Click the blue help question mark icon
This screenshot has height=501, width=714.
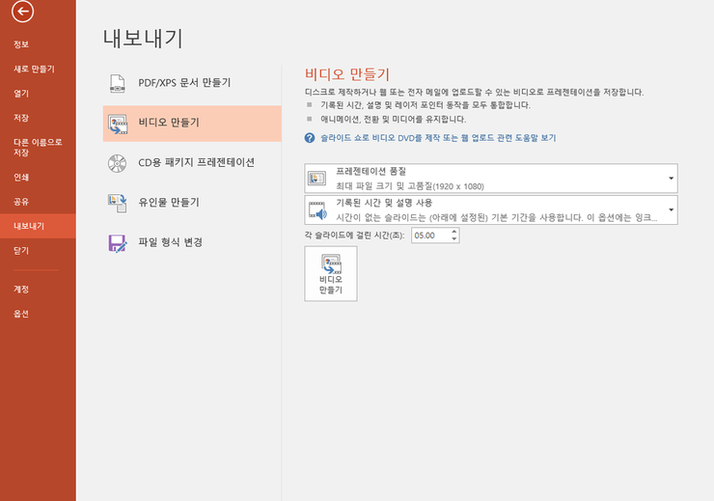(x=310, y=138)
